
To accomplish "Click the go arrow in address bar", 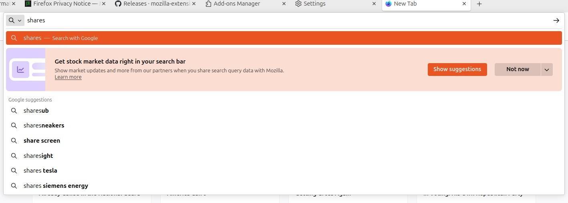I will [x=556, y=20].
